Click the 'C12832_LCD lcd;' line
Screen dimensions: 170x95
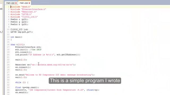click(x=19, y=30)
